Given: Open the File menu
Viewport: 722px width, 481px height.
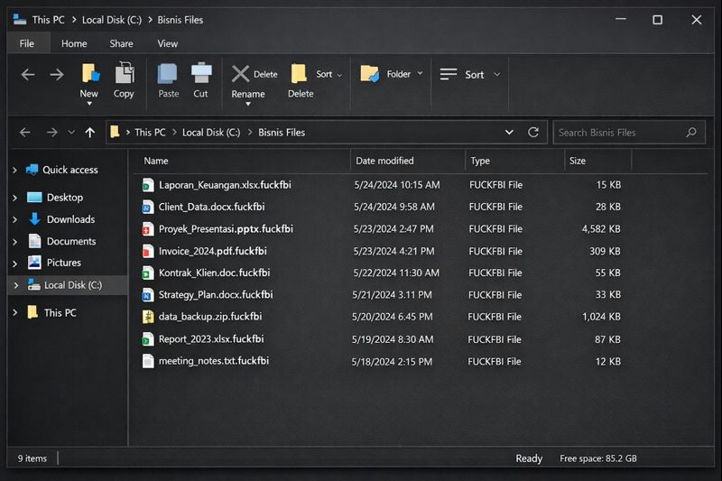Looking at the screenshot, I should click(x=27, y=43).
